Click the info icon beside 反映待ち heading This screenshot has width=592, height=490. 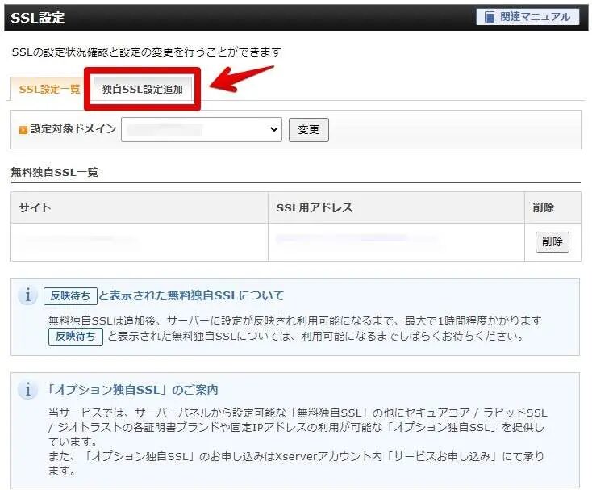coord(28,295)
